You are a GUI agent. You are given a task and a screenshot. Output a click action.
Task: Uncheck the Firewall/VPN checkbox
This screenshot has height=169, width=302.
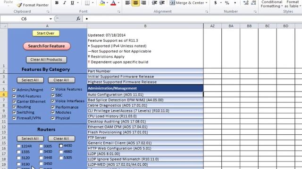[x=14, y=118]
